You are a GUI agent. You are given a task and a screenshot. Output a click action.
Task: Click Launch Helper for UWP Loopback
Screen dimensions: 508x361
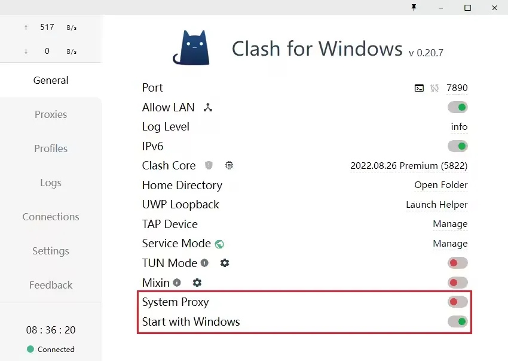[x=436, y=205]
